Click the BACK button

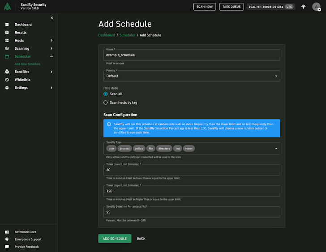(x=141, y=239)
